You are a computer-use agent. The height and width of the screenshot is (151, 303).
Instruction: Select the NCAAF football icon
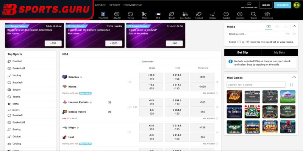[x=172, y=15]
